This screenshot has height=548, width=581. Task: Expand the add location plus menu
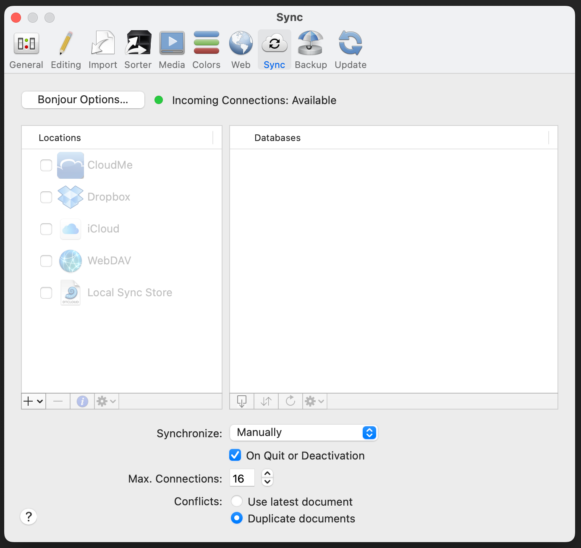(x=34, y=402)
